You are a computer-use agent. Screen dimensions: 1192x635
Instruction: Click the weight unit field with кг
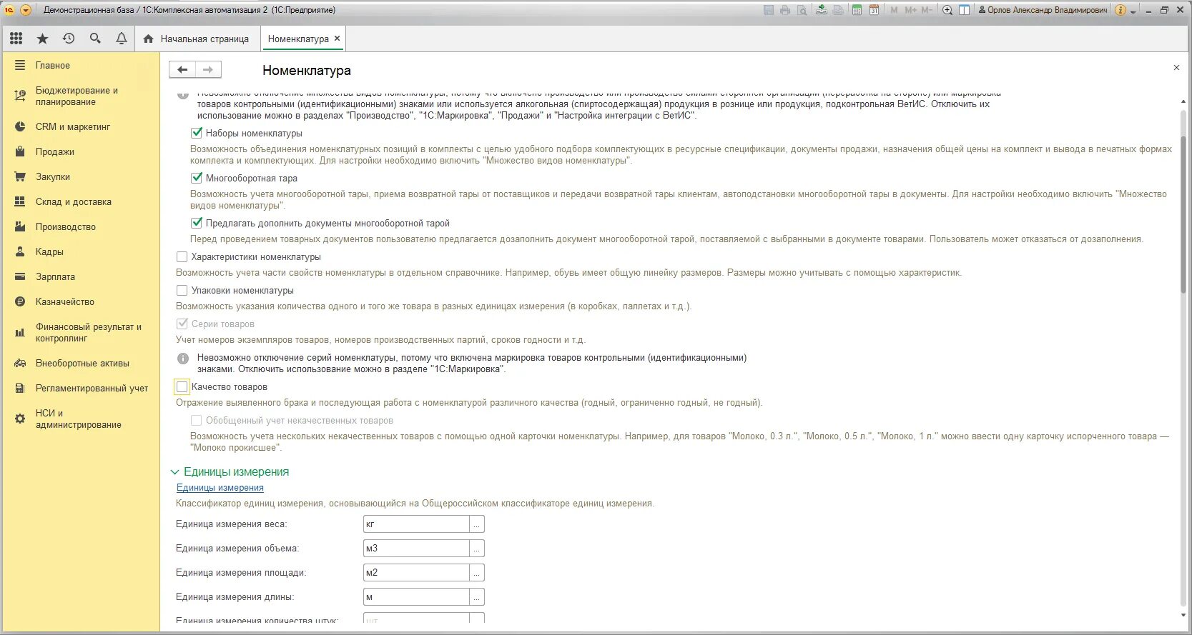click(416, 524)
